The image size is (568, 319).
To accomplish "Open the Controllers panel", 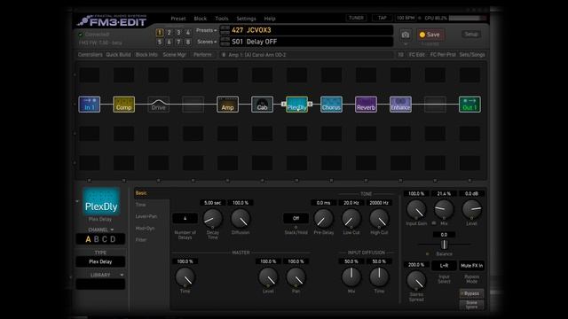I will (x=91, y=55).
